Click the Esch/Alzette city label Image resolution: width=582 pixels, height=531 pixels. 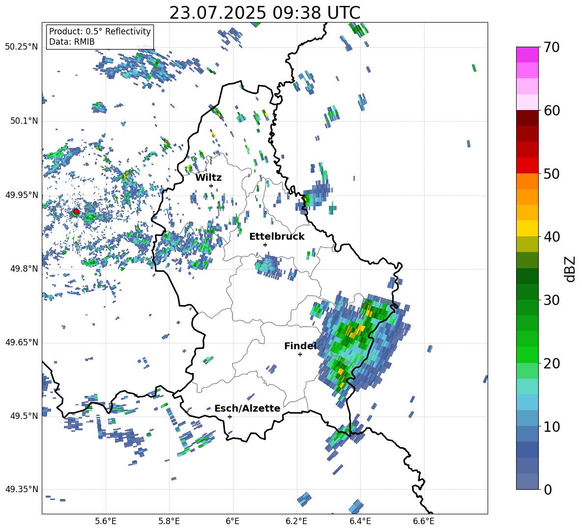click(x=247, y=408)
